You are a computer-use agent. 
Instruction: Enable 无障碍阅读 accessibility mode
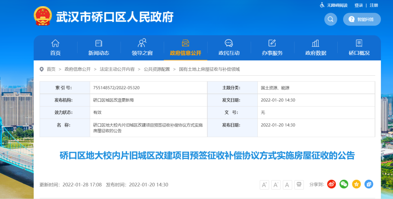point(334,5)
